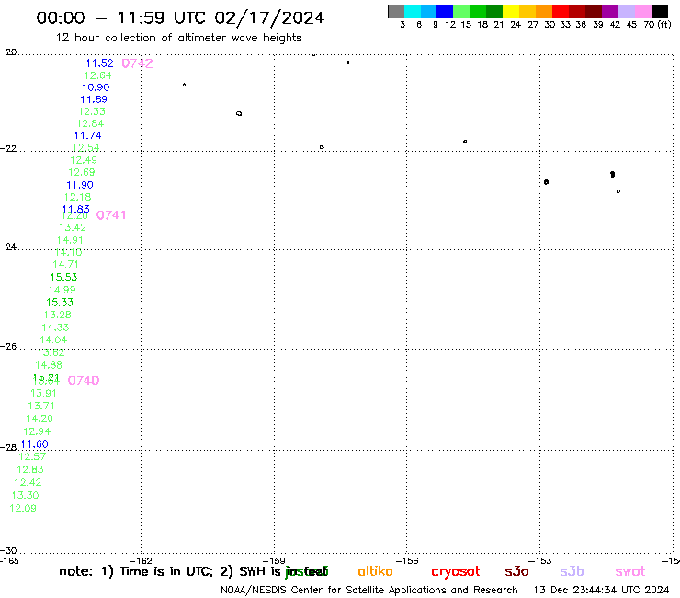680x598 pixels.
Task: Click the bright red swatch in the color scale
Action: tap(560, 11)
